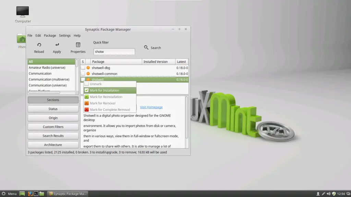Click the Unmark checkbox in context menu

click(87, 84)
